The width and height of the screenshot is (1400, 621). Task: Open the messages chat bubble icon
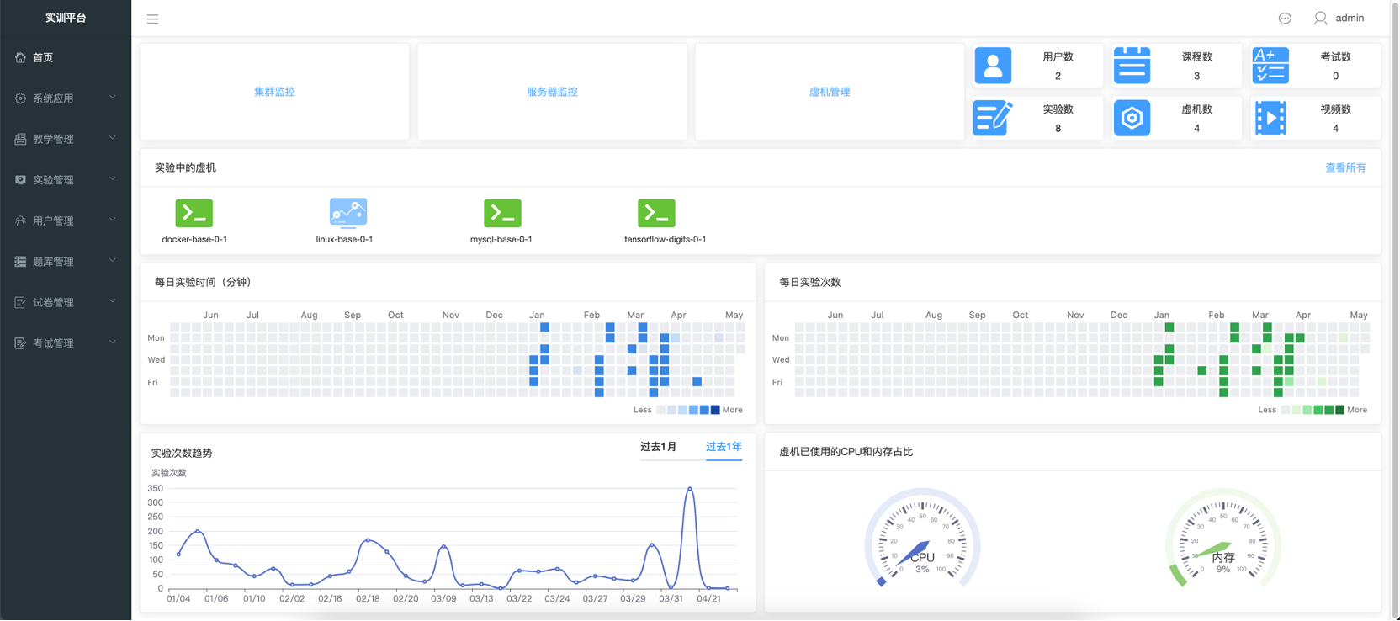tap(1285, 19)
